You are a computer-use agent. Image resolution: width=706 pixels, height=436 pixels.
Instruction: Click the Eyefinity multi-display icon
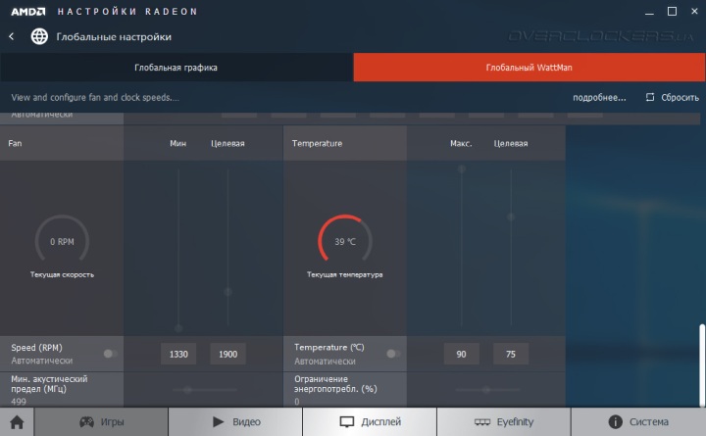482,422
